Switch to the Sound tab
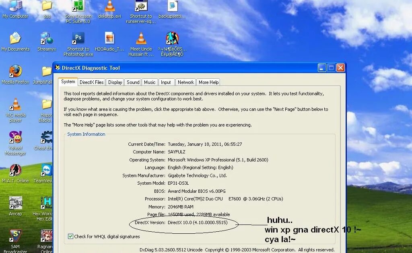 [x=133, y=82]
